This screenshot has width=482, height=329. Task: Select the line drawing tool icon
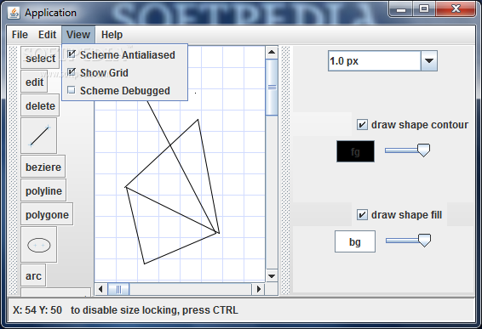pos(38,136)
